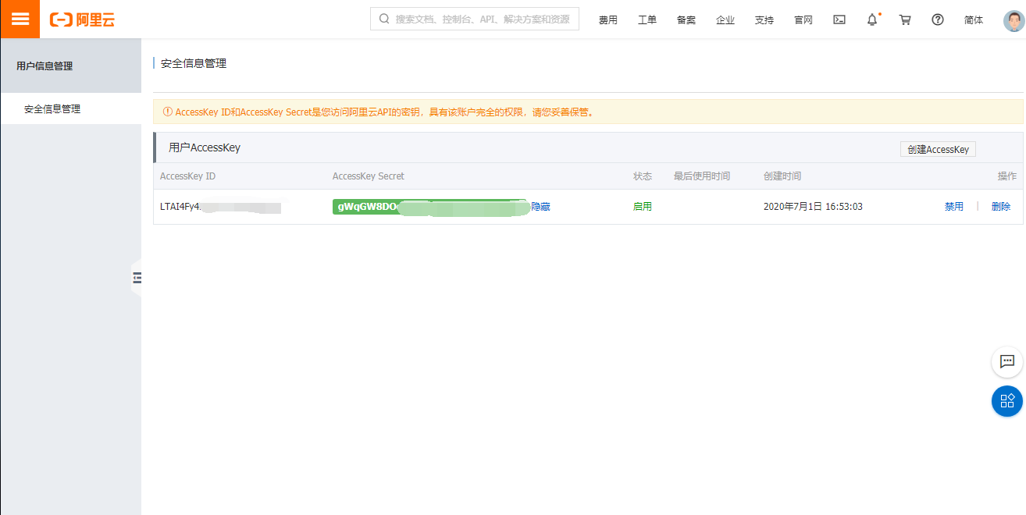Hide the AccessKey Secret with 隐藏
Screen dimensions: 1026x515
[541, 207]
